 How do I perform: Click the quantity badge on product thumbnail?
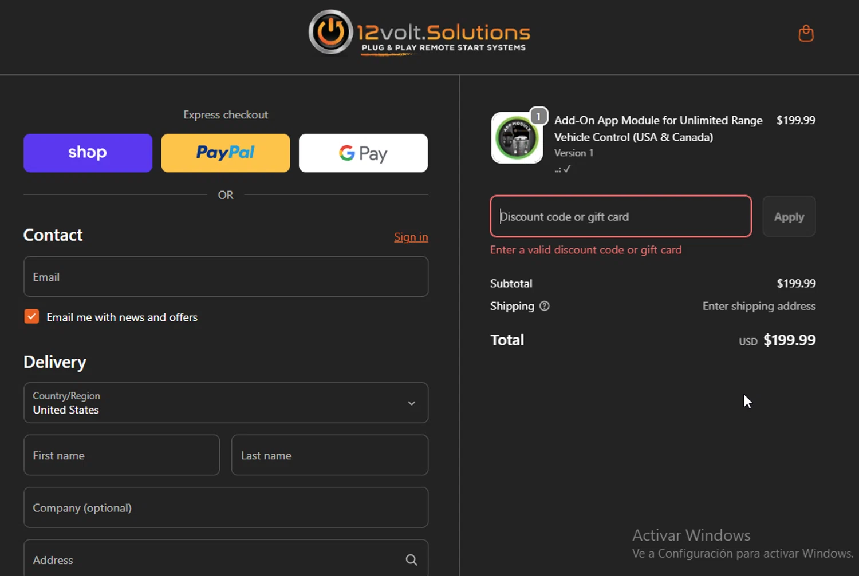click(538, 116)
